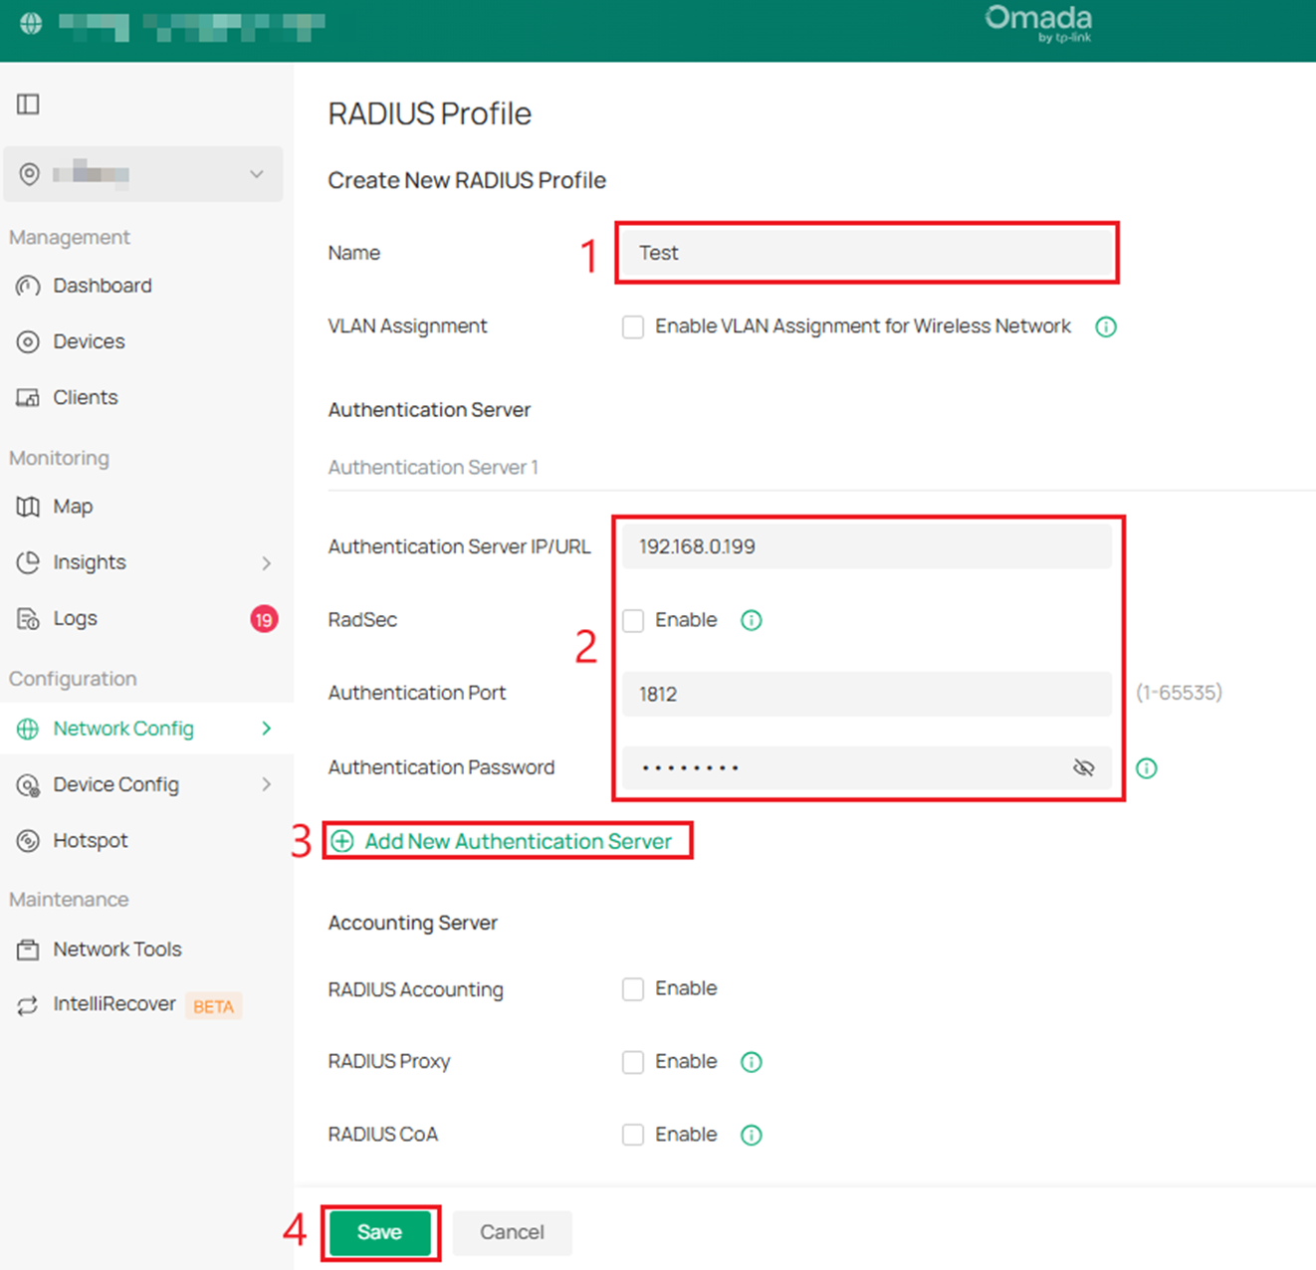View the Map under Monitoring
1316x1270 pixels.
point(73,507)
